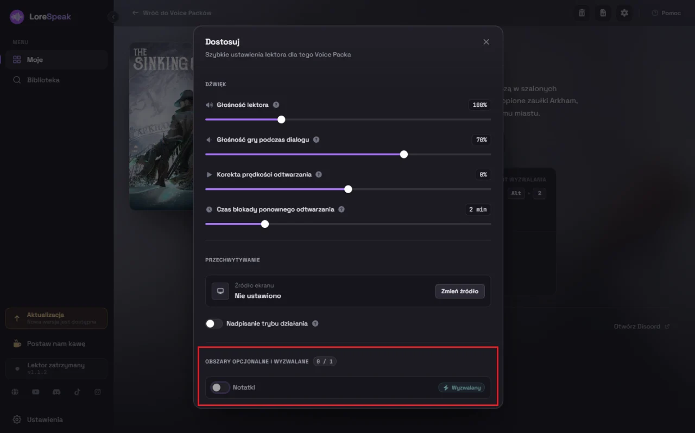Open the Biblioteka menu item
The height and width of the screenshot is (433, 695).
pyautogui.click(x=57, y=80)
